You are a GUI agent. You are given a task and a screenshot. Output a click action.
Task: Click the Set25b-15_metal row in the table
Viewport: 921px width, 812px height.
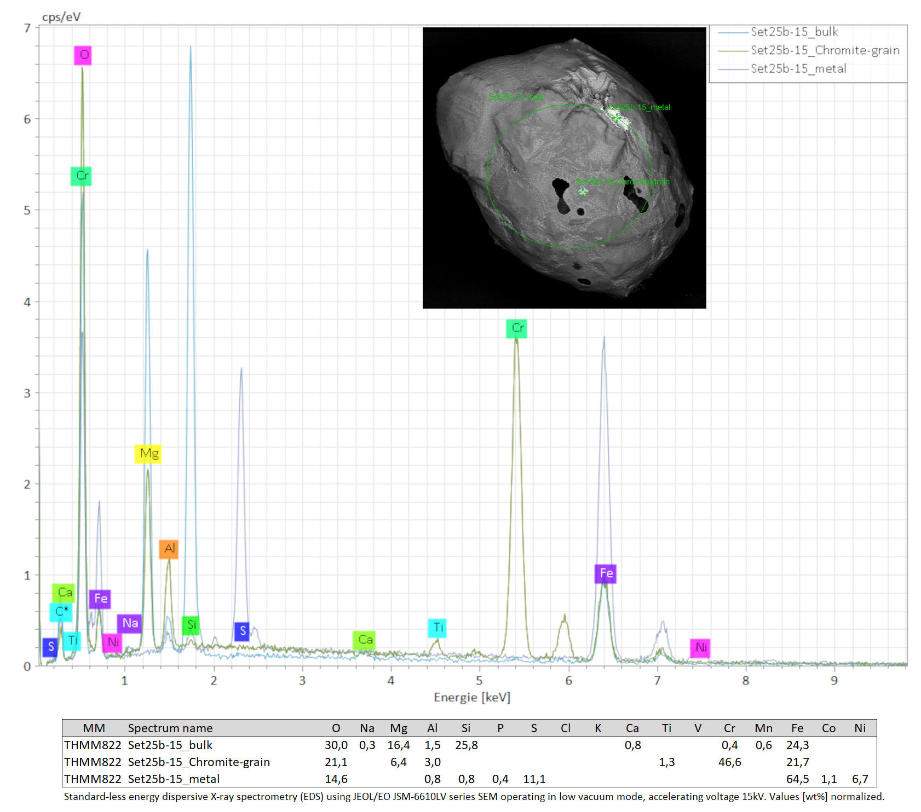click(174, 779)
